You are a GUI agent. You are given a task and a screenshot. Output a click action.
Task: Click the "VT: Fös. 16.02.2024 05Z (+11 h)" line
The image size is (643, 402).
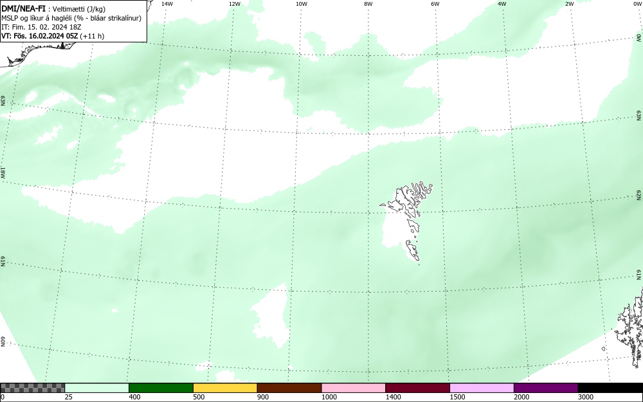[x=53, y=36]
